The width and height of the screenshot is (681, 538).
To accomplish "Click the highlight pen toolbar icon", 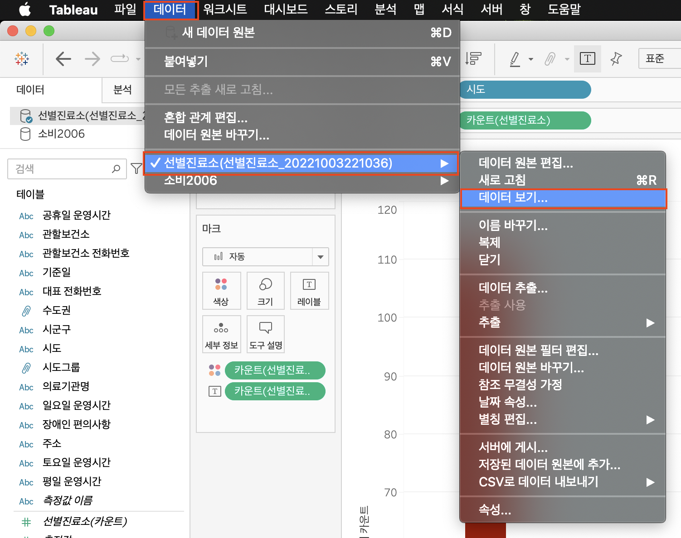I will point(515,59).
